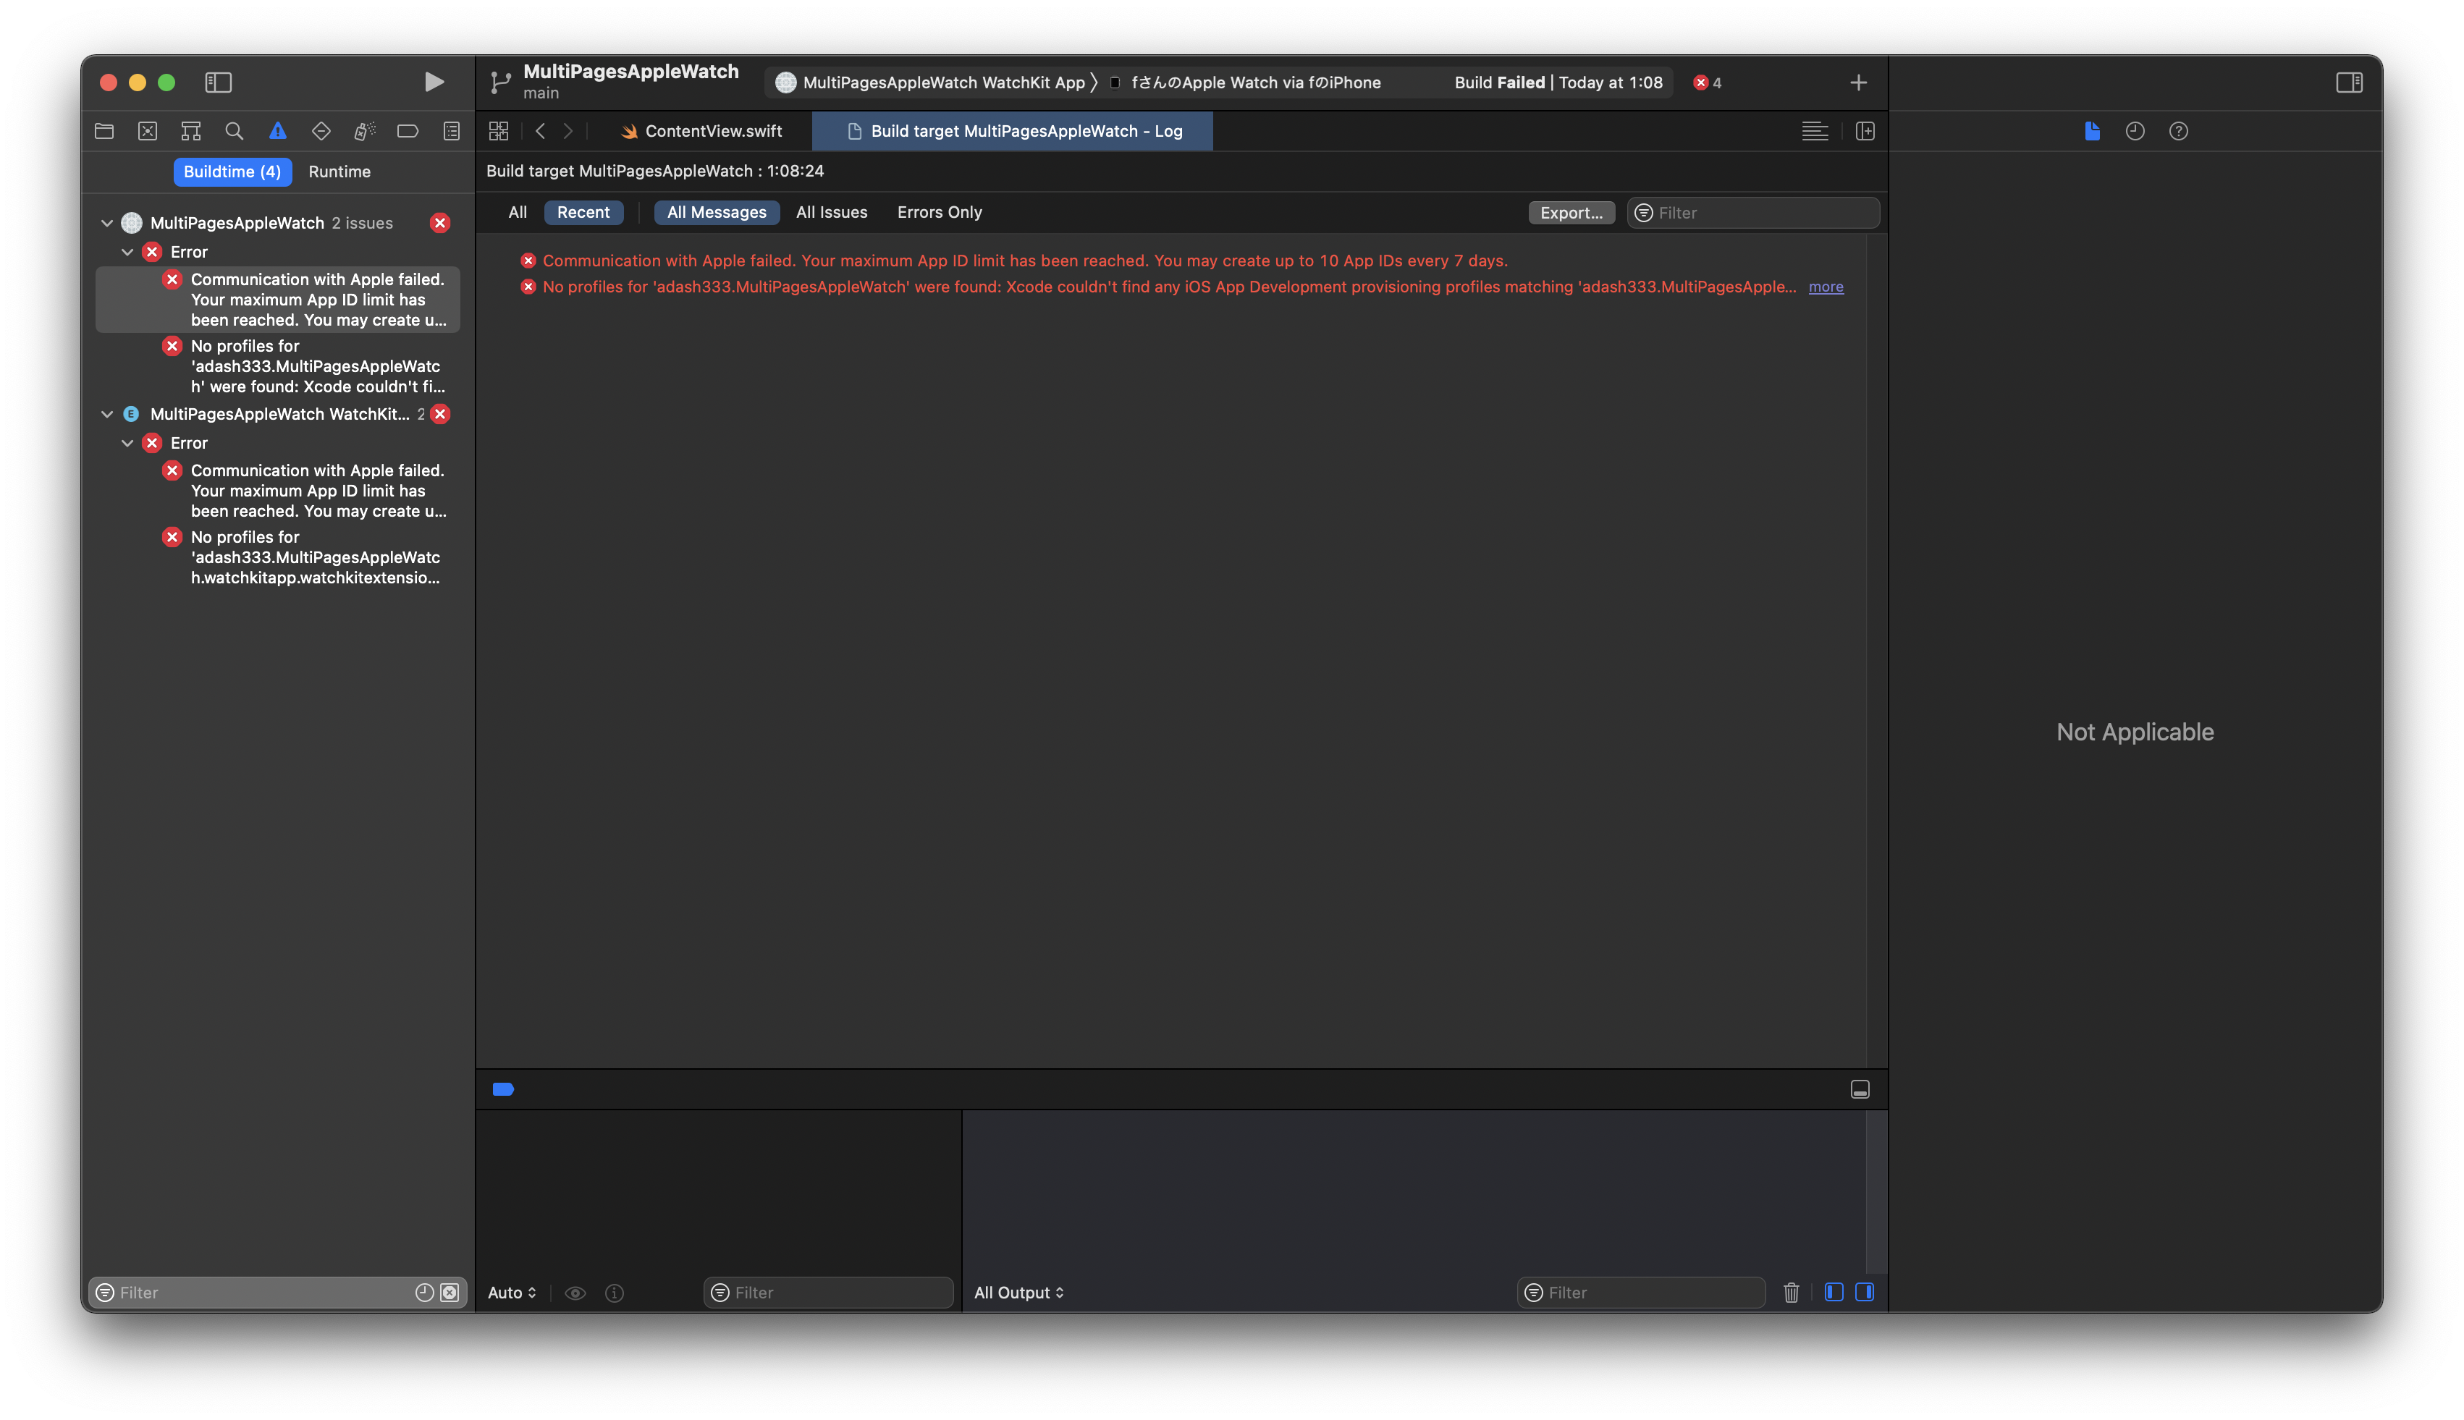This screenshot has width=2464, height=1420.
Task: Click the more link in the log
Action: click(x=1826, y=287)
